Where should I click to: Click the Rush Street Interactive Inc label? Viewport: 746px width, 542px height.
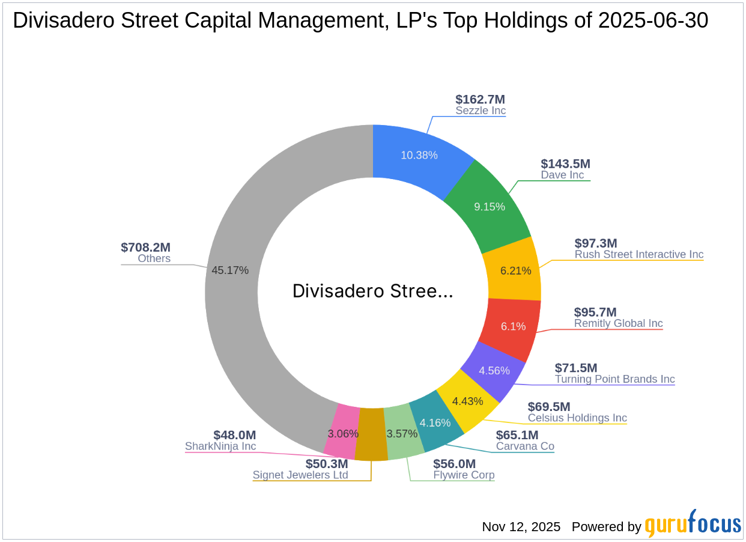(638, 254)
